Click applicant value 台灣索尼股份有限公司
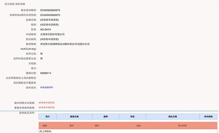This screenshot has width=219, height=133. (52, 34)
